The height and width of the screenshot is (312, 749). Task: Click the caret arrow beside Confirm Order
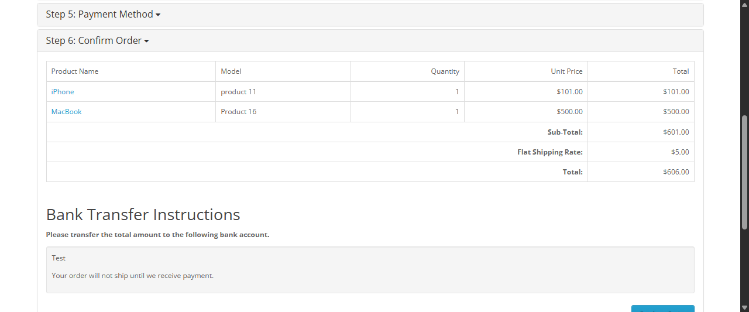[x=146, y=41]
